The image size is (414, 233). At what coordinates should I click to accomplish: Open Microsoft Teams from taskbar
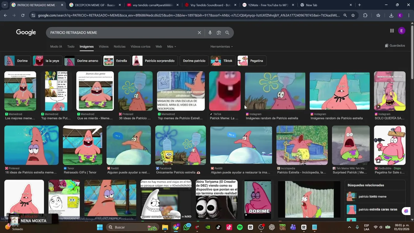293,227
